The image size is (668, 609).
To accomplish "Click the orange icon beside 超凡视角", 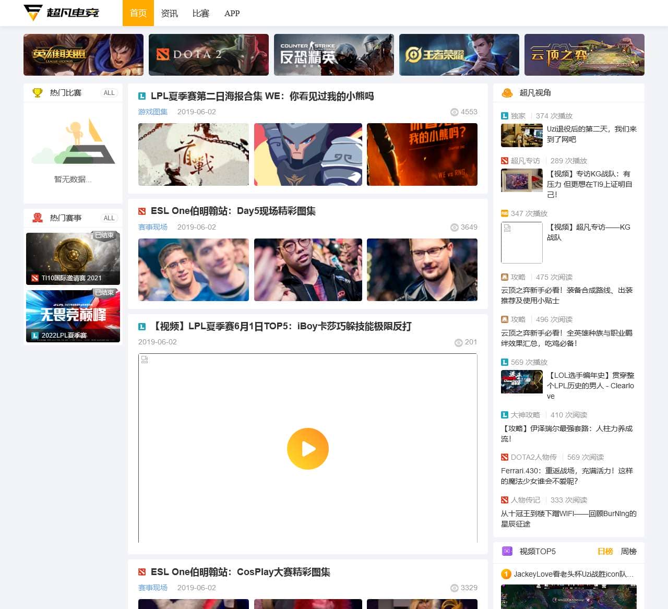I will pos(507,93).
